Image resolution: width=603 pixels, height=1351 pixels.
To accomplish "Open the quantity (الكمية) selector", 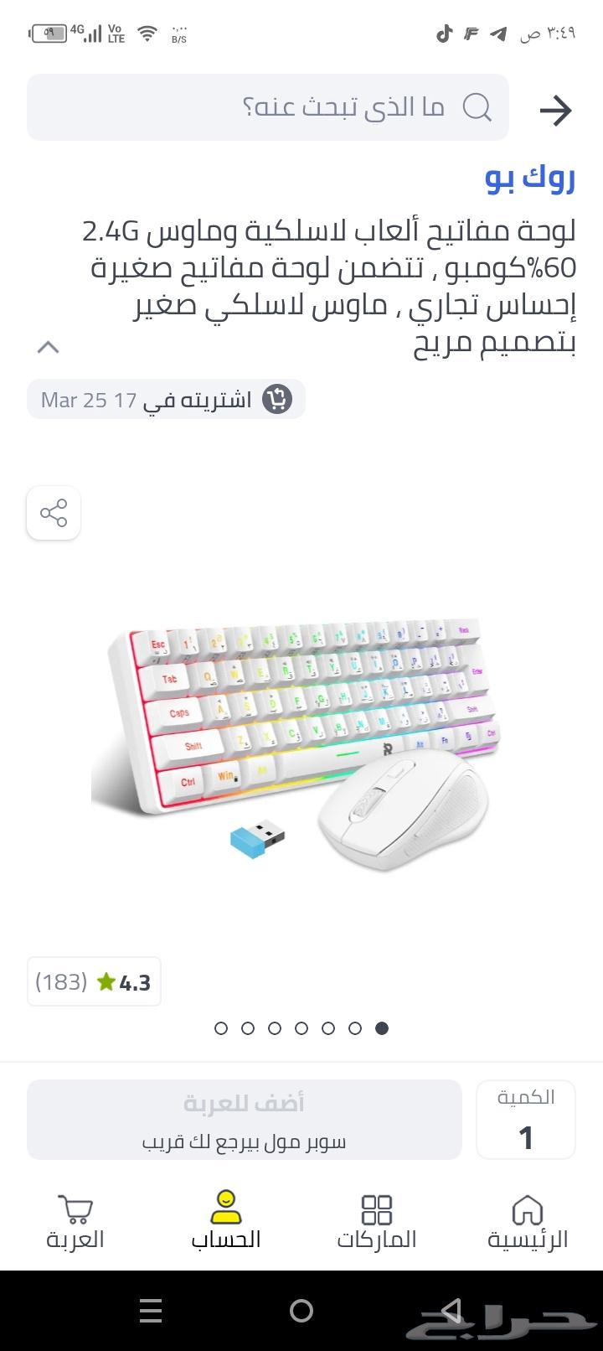I will (x=526, y=1120).
